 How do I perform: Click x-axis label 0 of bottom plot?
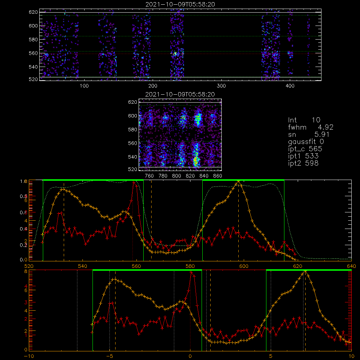190,356
